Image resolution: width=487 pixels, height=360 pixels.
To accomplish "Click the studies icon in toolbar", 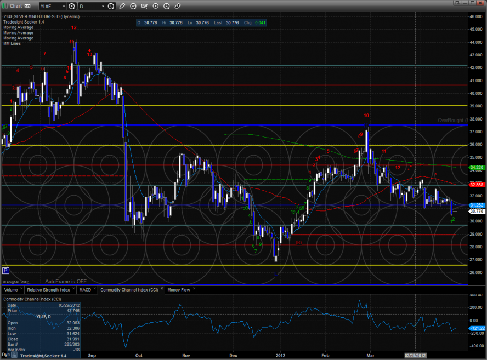I will (x=134, y=6).
